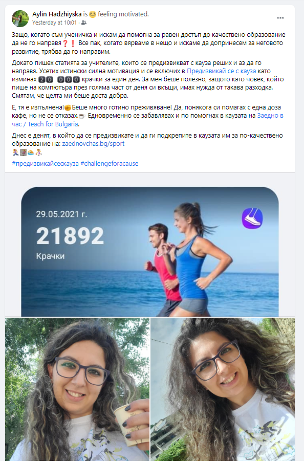Open the 21892 steps counter image

150,252
